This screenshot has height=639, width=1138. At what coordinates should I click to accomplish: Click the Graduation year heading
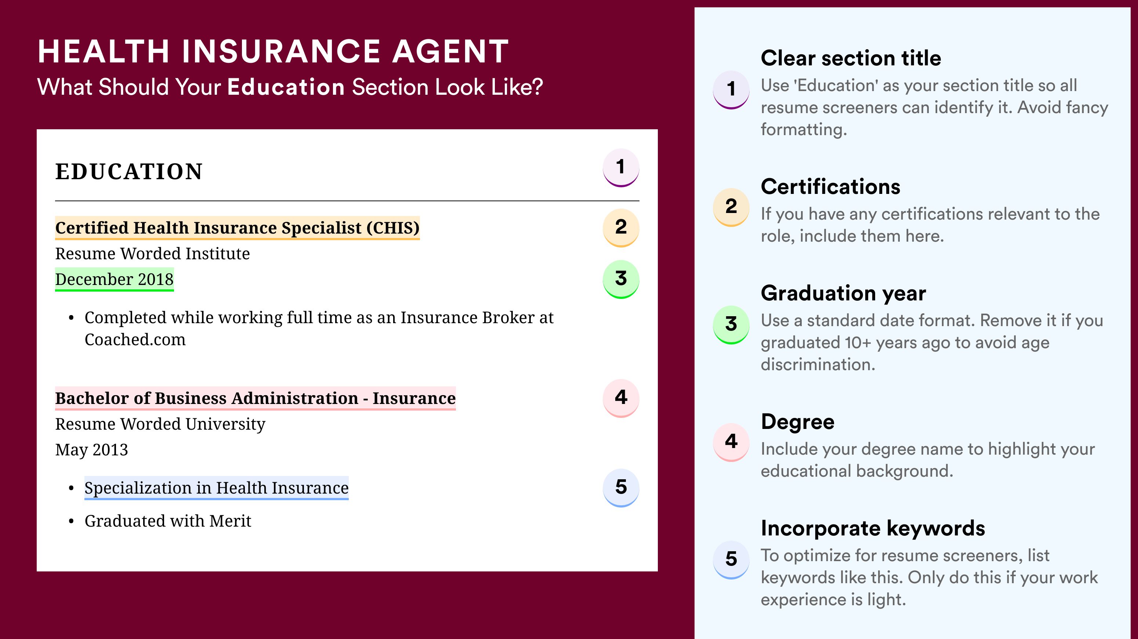843,293
